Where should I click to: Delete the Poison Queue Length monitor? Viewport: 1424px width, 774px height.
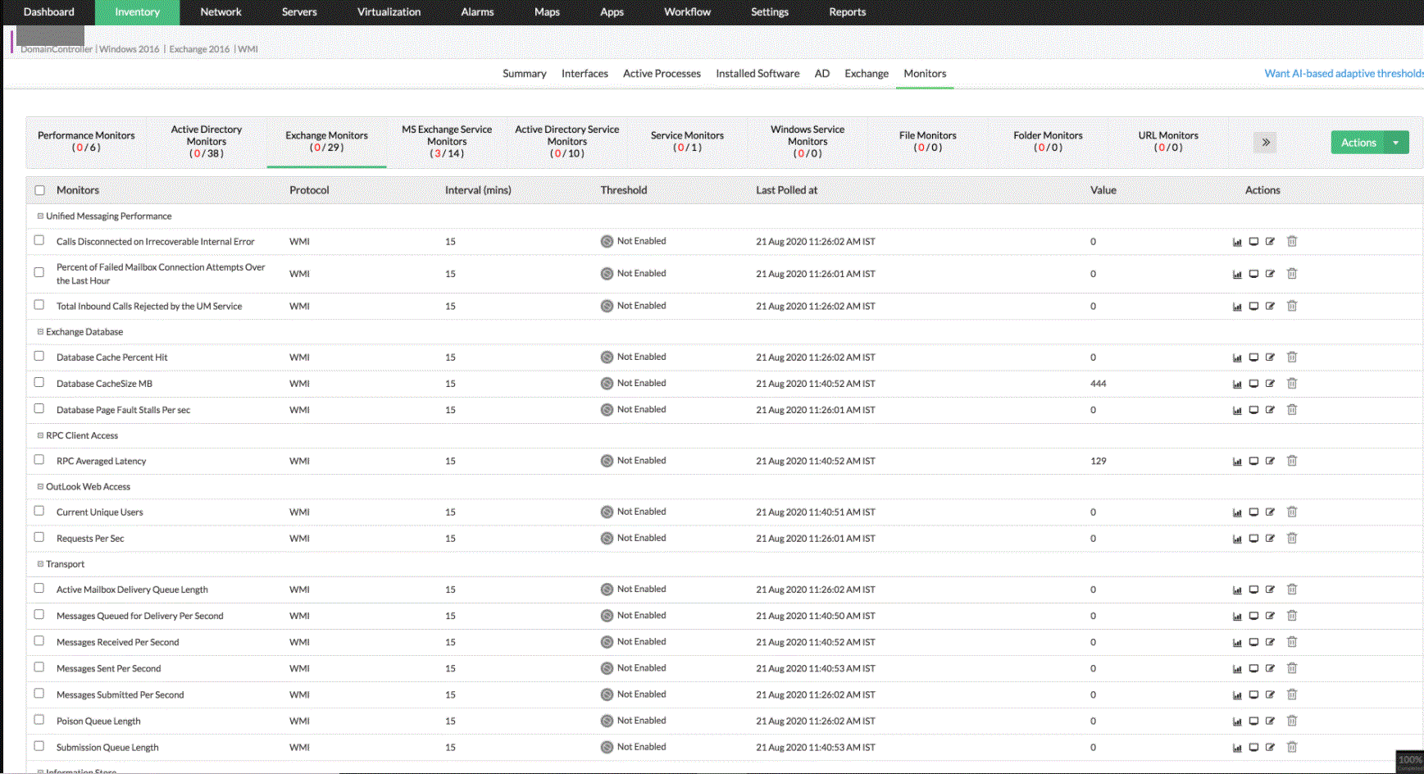click(x=1292, y=721)
